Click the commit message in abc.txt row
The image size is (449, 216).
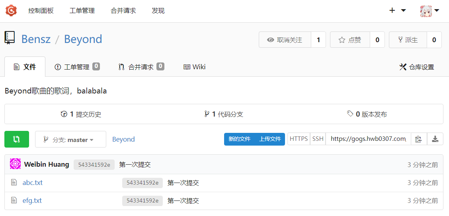click(183, 183)
